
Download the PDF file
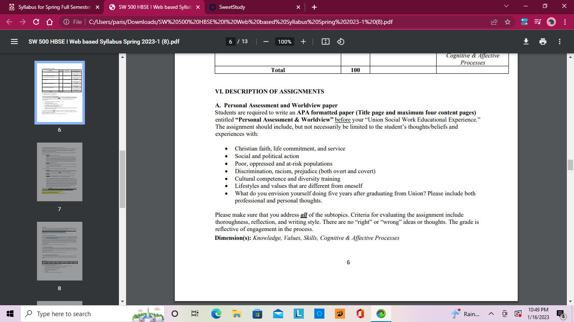[x=526, y=42]
